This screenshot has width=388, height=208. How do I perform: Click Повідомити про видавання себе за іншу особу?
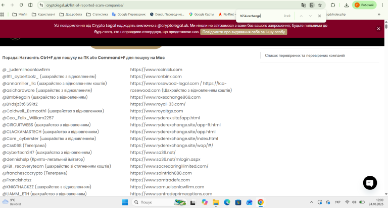(244, 32)
